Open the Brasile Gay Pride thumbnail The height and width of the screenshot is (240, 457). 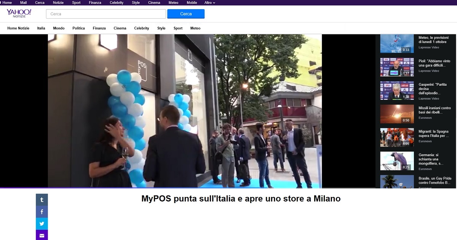(x=397, y=182)
